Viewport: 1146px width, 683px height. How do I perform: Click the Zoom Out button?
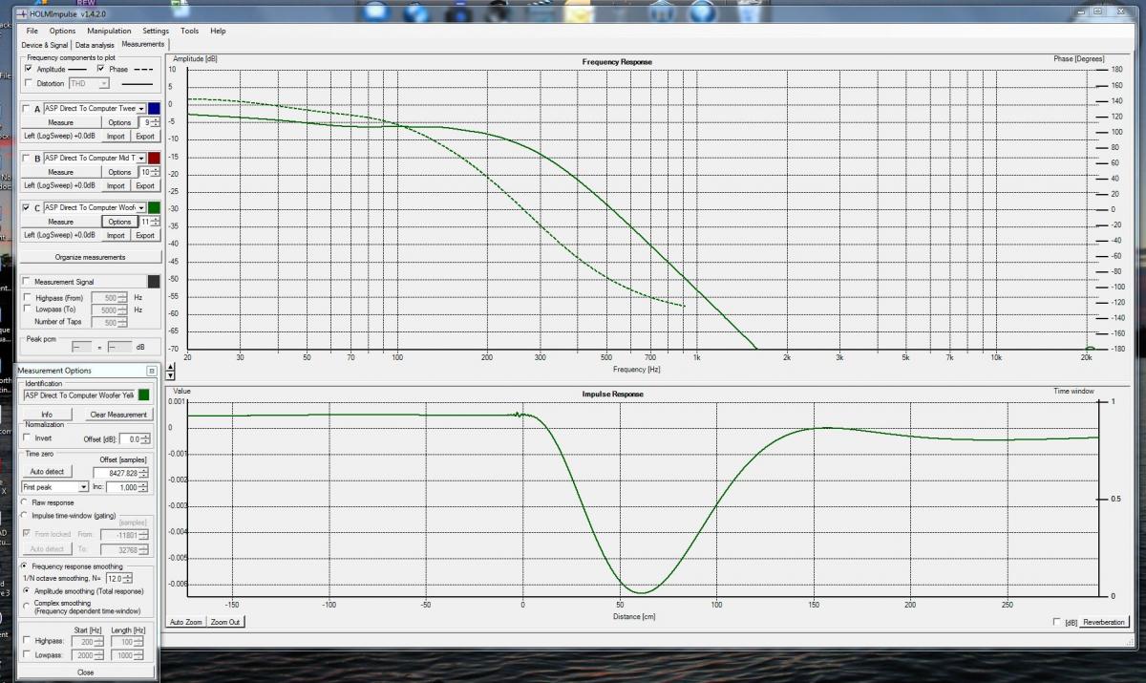tap(226, 622)
